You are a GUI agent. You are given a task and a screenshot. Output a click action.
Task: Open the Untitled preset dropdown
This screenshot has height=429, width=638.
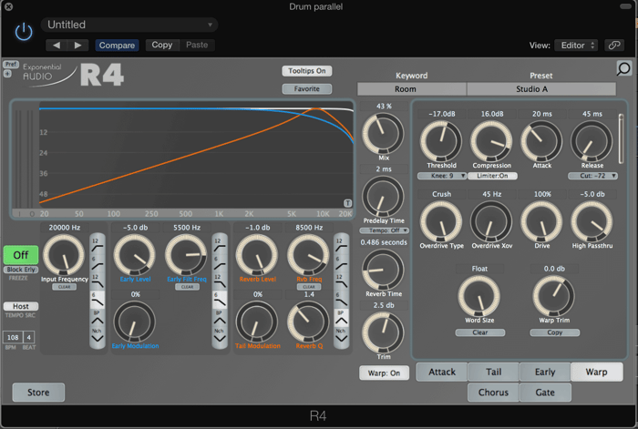pos(129,25)
